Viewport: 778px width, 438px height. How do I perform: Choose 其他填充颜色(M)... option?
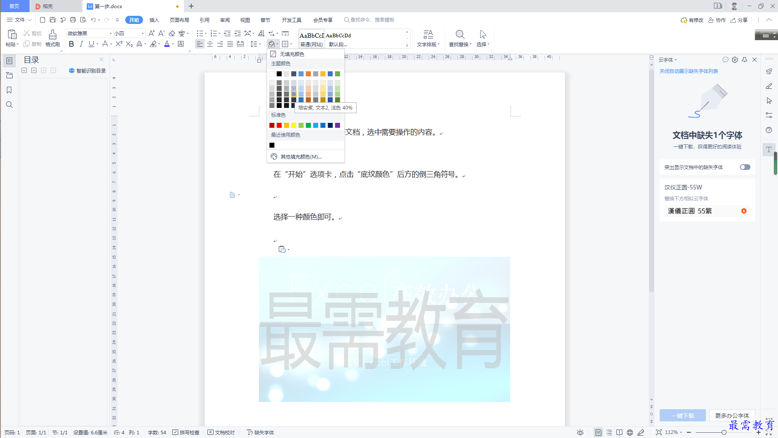(x=306, y=157)
